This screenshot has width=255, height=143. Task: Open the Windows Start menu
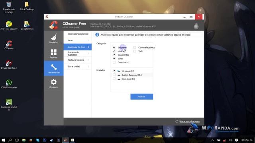point(3,140)
